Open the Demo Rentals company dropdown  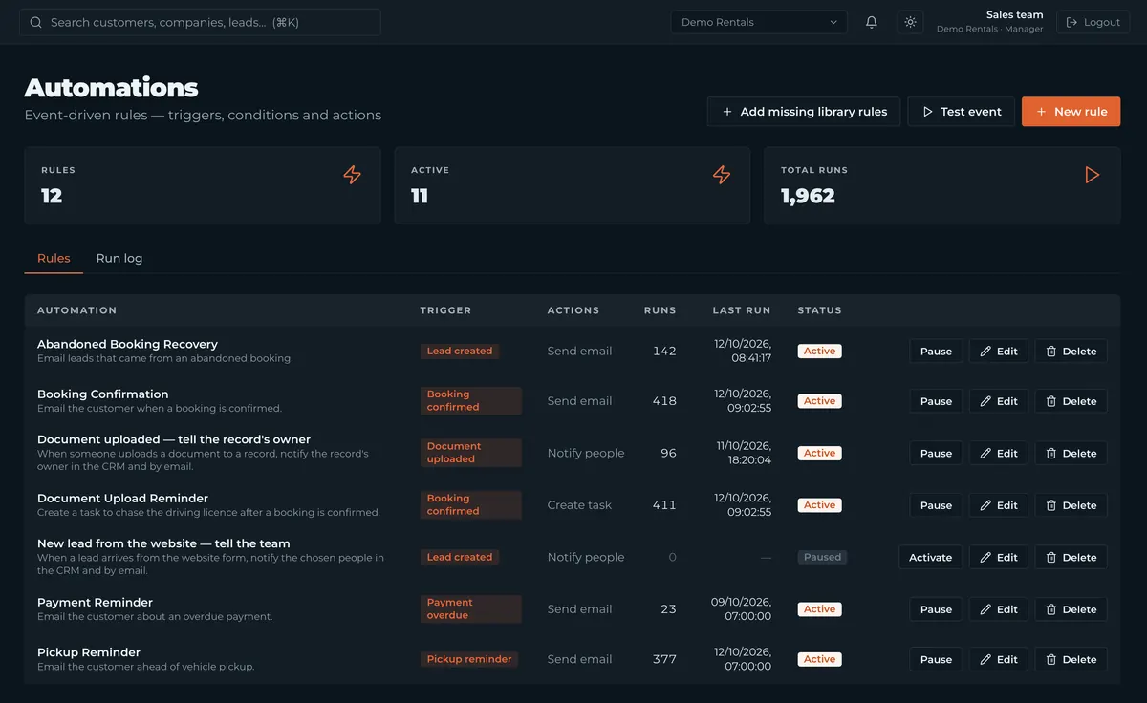click(x=759, y=22)
